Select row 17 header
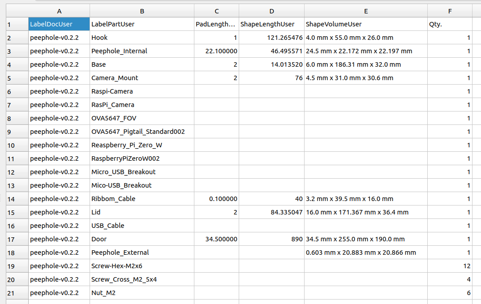This screenshot has height=304, width=481. click(x=17, y=239)
